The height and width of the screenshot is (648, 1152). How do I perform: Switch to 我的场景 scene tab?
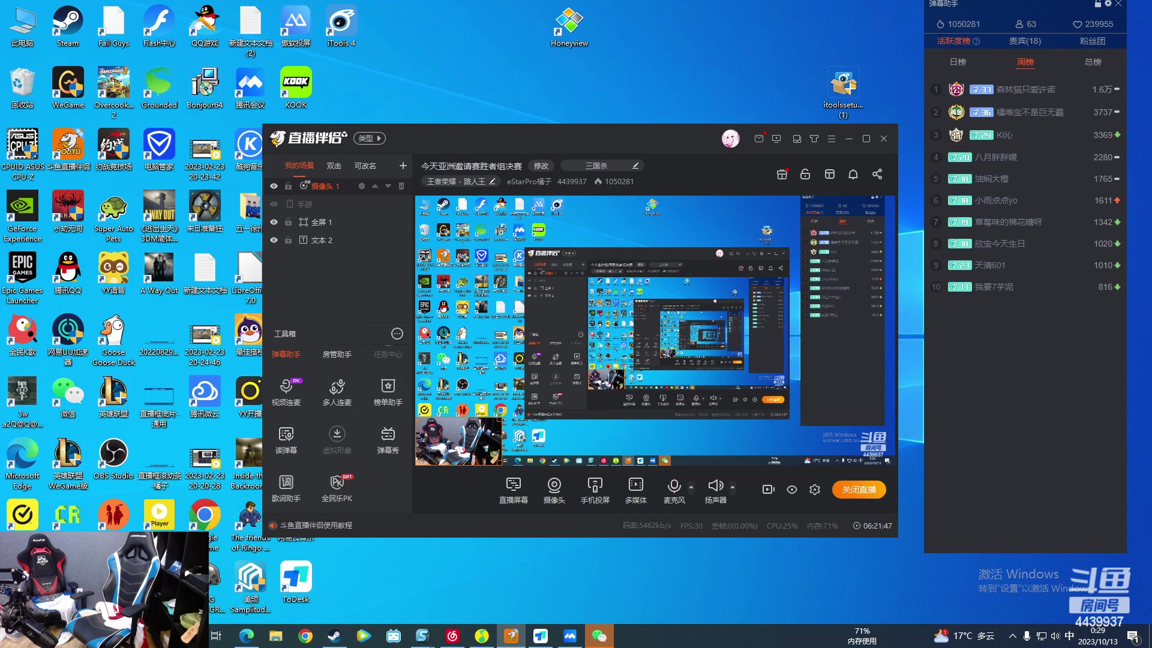pyautogui.click(x=299, y=166)
